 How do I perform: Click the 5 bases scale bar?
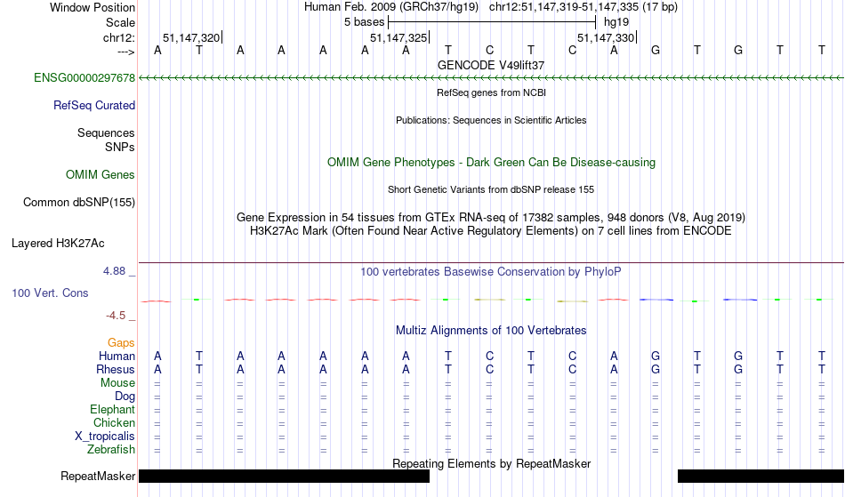[492, 22]
